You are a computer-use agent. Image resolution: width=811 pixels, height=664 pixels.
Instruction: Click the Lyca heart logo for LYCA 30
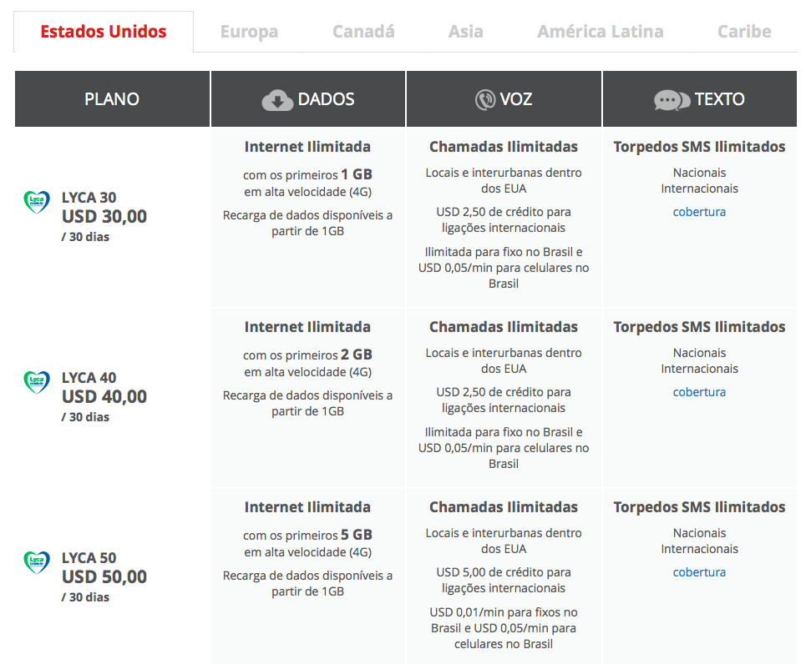pyautogui.click(x=37, y=202)
